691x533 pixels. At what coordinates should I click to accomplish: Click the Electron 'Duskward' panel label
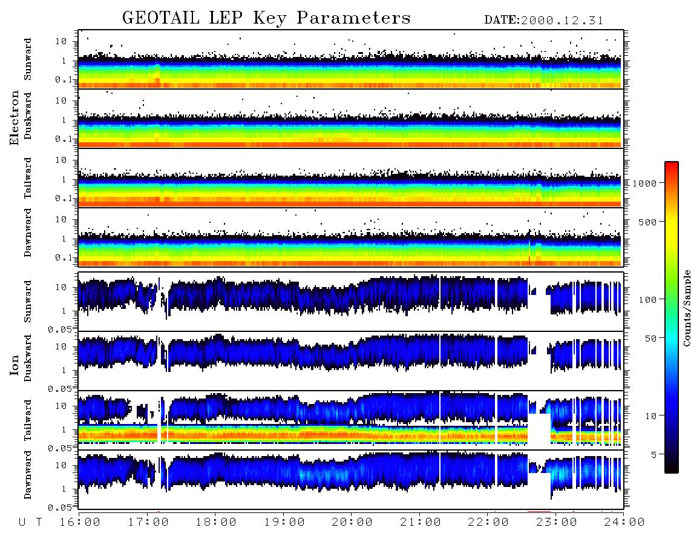tap(28, 116)
